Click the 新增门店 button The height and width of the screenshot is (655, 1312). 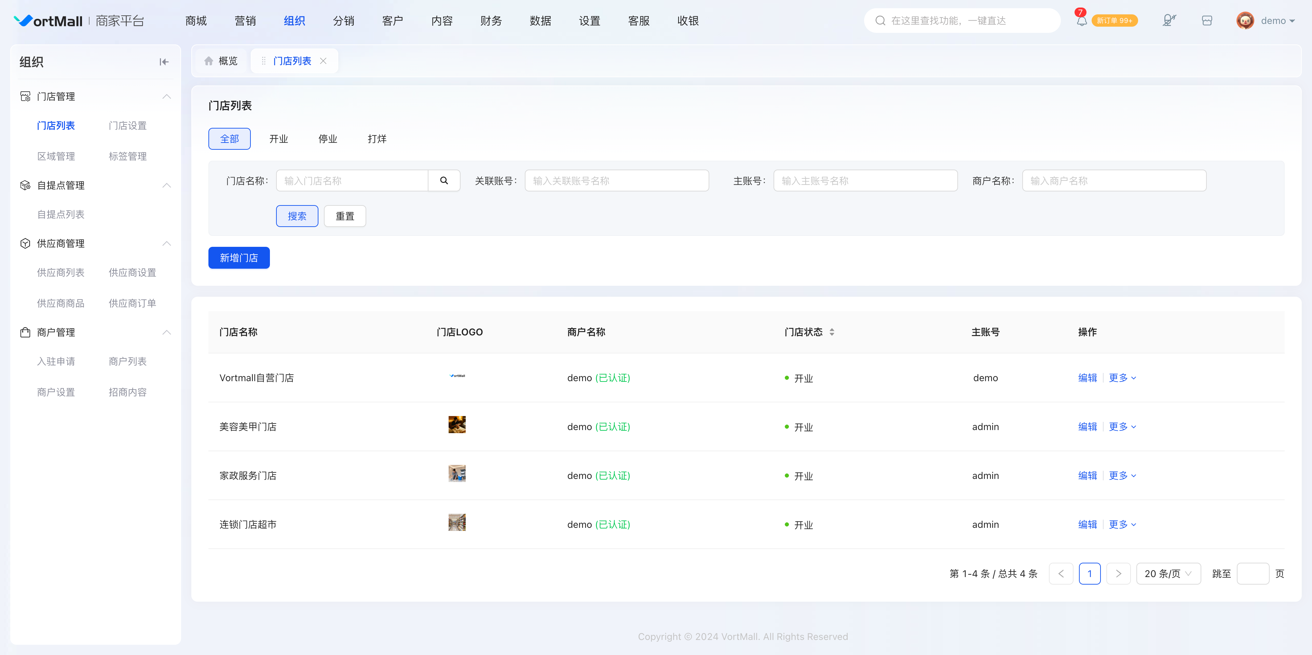pyautogui.click(x=239, y=258)
